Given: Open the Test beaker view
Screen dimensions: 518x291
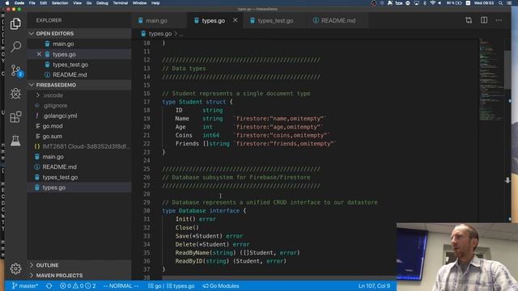Looking at the screenshot, I should tap(15, 141).
